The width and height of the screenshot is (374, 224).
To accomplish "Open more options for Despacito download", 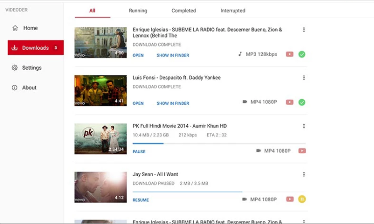I will (x=304, y=77).
